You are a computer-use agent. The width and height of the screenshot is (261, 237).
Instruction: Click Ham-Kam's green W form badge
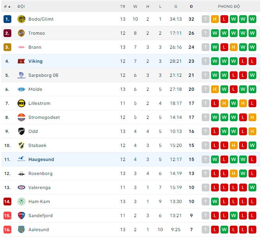point(215,202)
